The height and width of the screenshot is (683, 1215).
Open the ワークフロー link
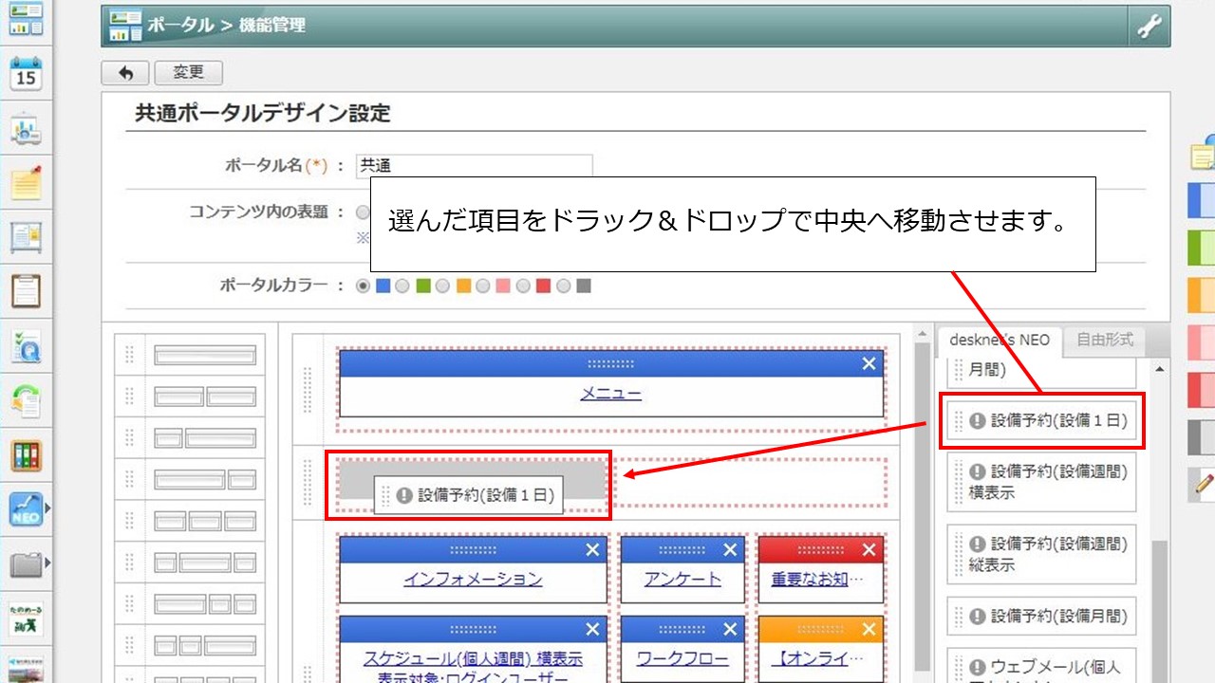[x=682, y=658]
